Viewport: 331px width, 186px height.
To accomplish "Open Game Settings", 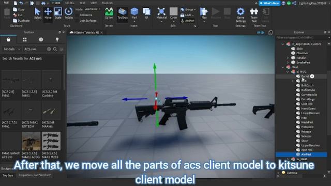I will pyautogui.click(x=240, y=15).
